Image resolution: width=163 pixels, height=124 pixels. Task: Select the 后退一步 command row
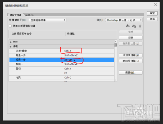point(62,60)
